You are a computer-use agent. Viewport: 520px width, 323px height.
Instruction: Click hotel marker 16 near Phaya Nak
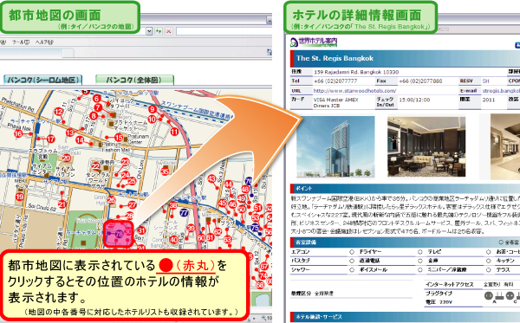(18, 134)
